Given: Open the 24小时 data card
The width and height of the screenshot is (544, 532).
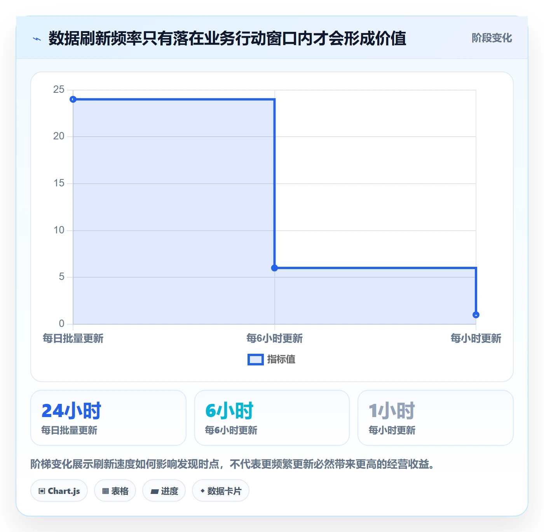Looking at the screenshot, I should coord(108,418).
